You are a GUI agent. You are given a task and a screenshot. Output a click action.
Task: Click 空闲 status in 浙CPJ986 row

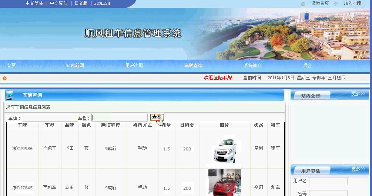pos(259,148)
